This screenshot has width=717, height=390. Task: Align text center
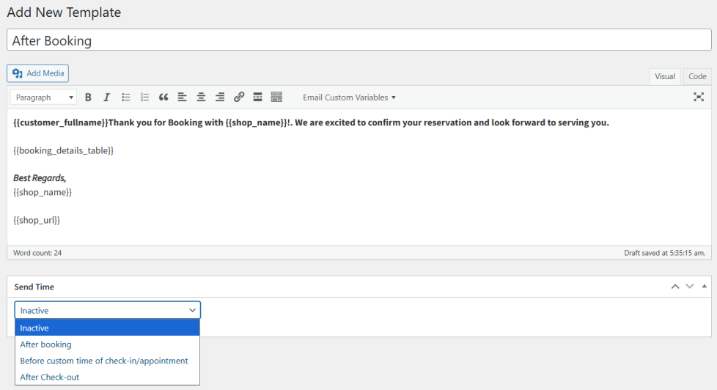click(201, 97)
